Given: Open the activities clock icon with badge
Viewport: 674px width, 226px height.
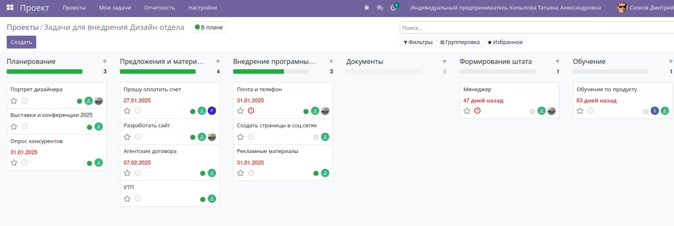Looking at the screenshot, I should tap(394, 7).
